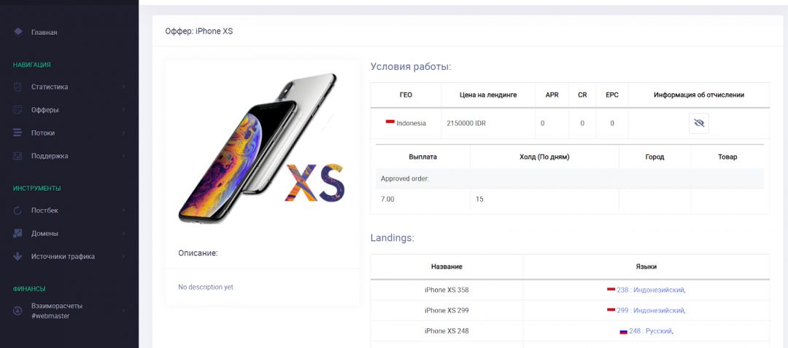Click the Офферы sidebar icon
The width and height of the screenshot is (788, 348).
coord(18,110)
